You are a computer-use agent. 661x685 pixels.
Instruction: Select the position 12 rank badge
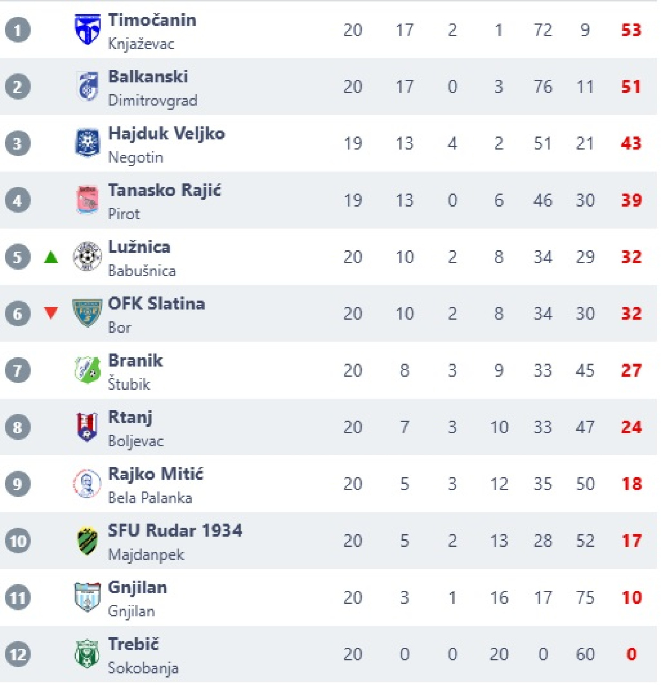click(18, 654)
